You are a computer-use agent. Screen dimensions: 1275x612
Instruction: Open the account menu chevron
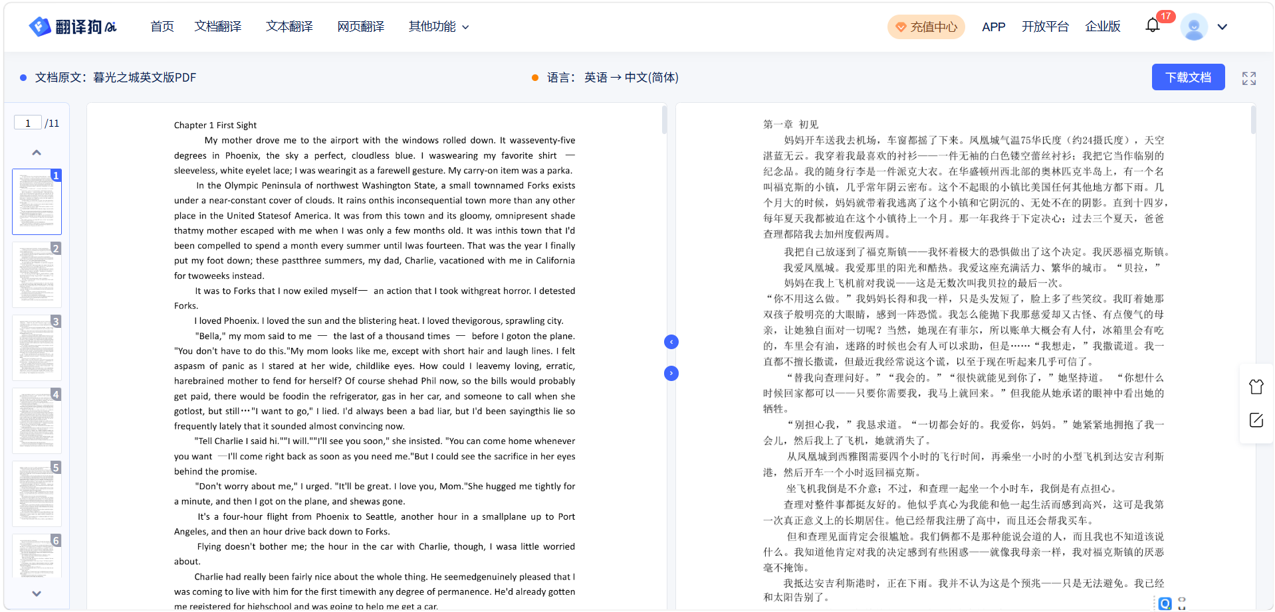click(1222, 27)
